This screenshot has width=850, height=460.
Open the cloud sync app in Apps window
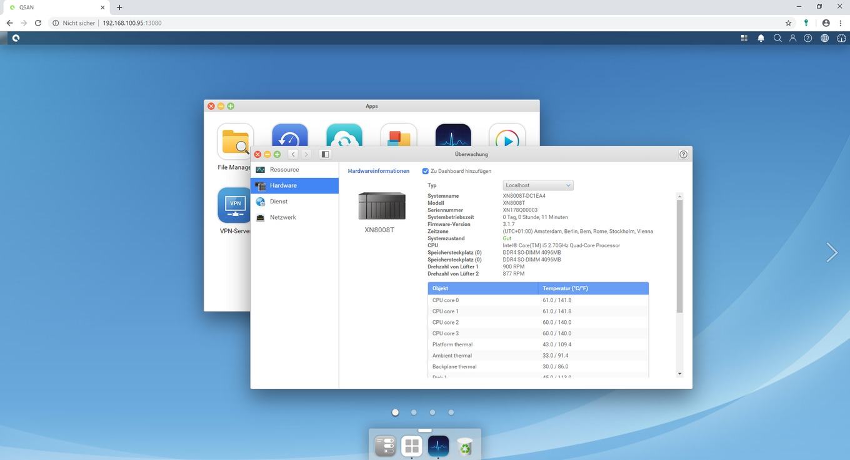[x=344, y=134]
